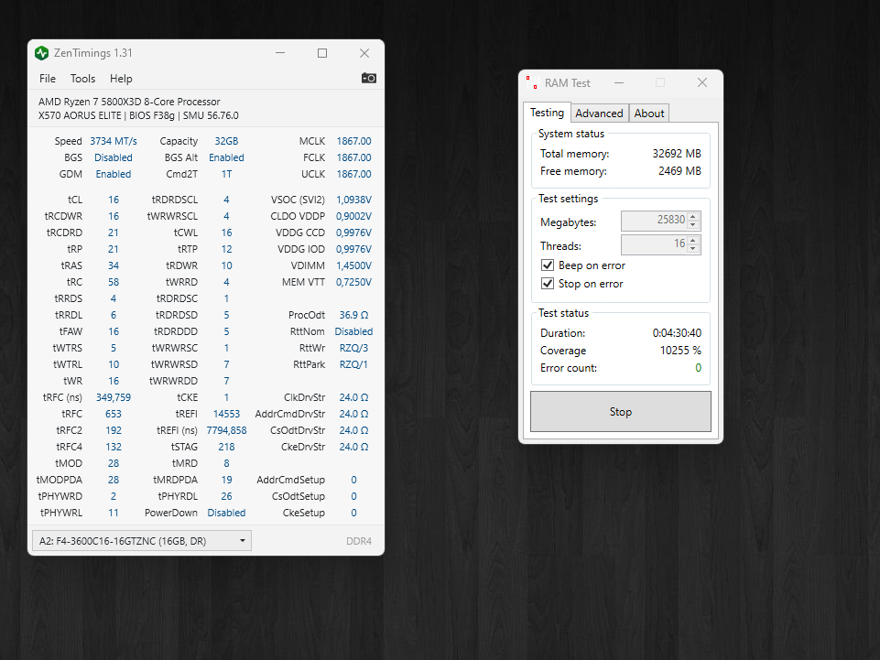Toggle the Stop on error checkbox
Image resolution: width=880 pixels, height=660 pixels.
(x=548, y=284)
